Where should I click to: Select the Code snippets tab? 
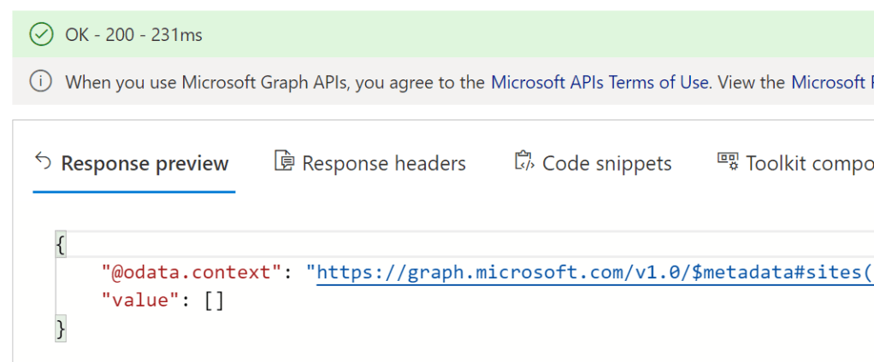point(606,163)
